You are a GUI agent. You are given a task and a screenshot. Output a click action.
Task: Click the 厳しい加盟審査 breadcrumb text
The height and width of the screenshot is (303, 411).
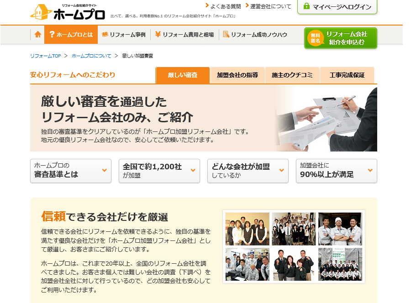tap(137, 56)
